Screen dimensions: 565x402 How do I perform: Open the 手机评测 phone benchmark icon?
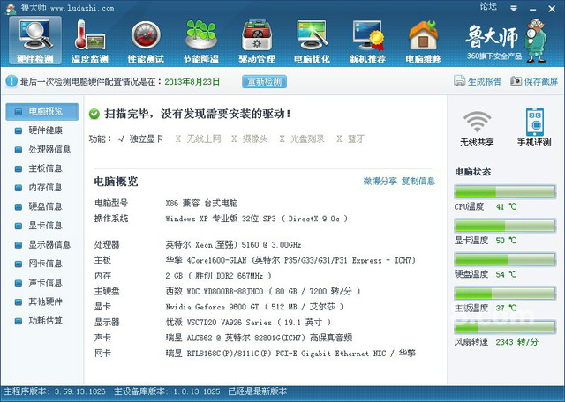534,127
